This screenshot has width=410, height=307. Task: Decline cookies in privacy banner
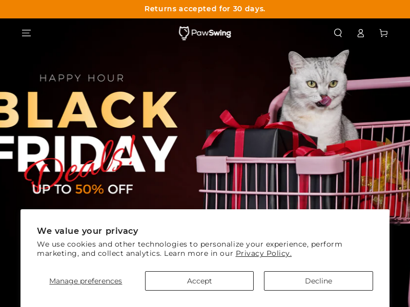[318, 281]
